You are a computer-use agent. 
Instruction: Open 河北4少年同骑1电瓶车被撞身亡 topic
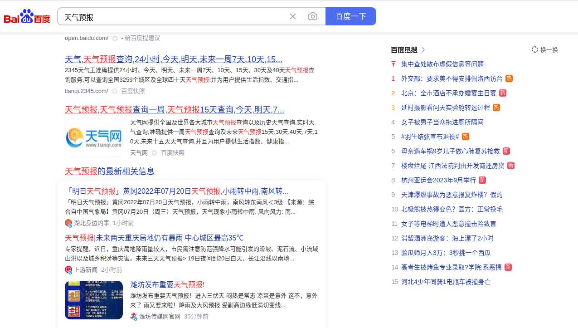tap(446, 282)
